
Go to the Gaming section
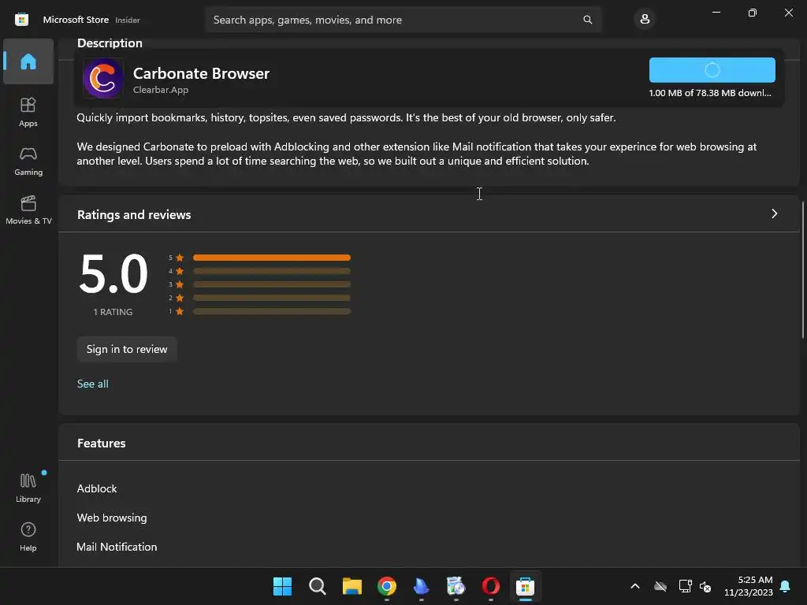pos(28,161)
